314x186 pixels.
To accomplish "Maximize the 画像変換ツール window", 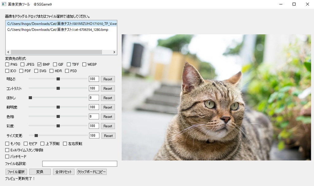I will click(294, 4).
